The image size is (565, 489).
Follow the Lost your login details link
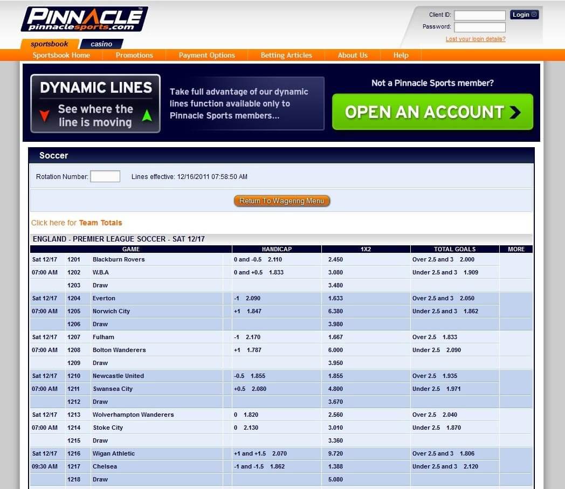click(476, 39)
